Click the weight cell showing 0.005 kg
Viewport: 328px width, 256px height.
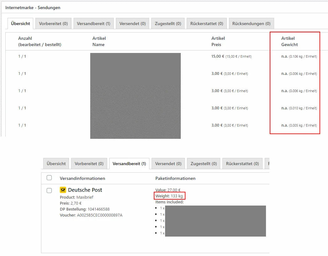(299, 125)
